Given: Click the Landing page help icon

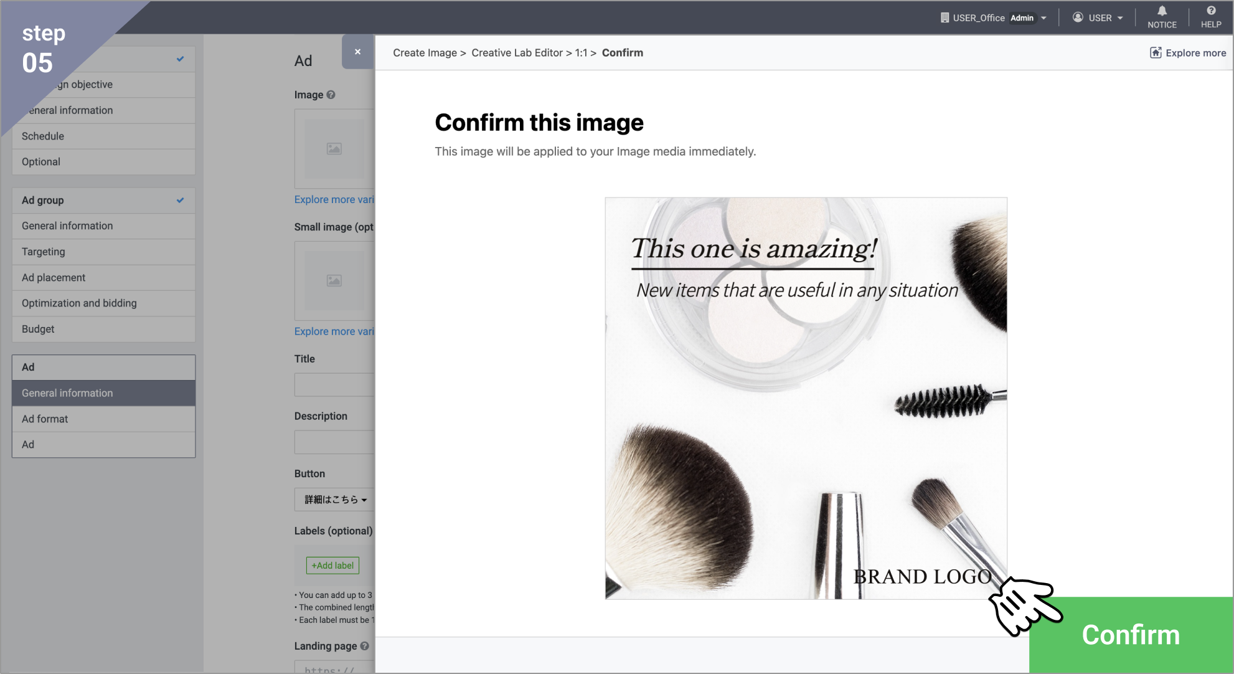Looking at the screenshot, I should pyautogui.click(x=364, y=646).
